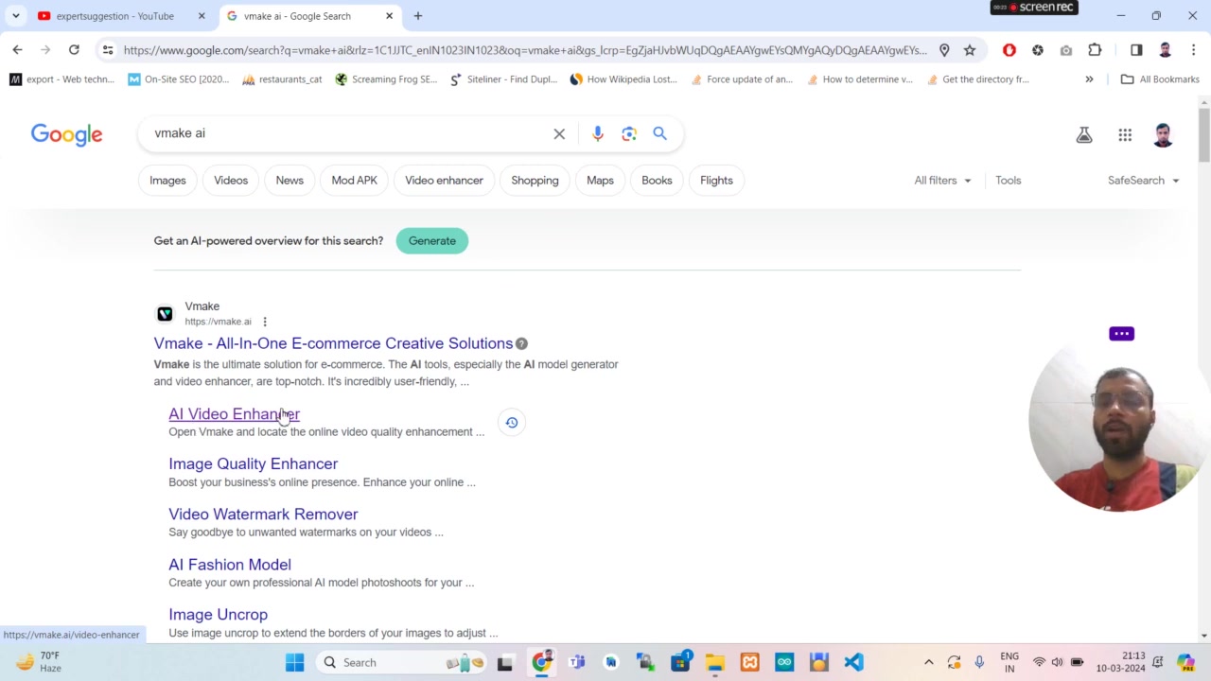The height and width of the screenshot is (681, 1211).
Task: Search by image with Google Lens
Action: 629,134
